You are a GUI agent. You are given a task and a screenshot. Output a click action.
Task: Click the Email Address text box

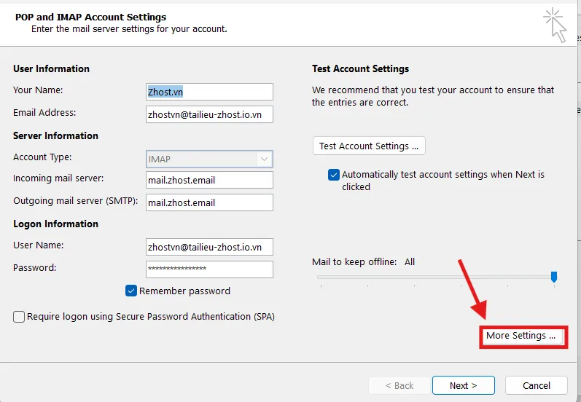(x=209, y=114)
